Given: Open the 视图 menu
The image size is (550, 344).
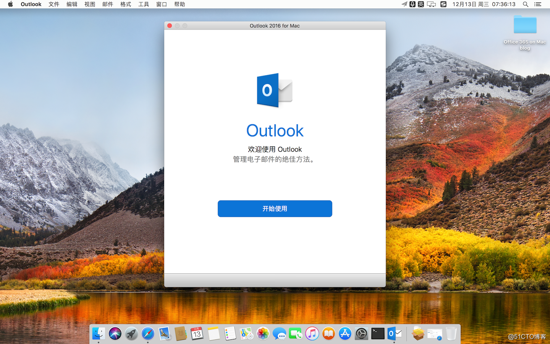Looking at the screenshot, I should point(90,4).
